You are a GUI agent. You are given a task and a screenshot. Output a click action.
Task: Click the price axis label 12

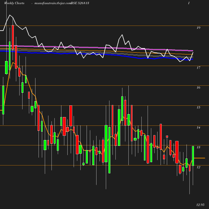click(199, 167)
